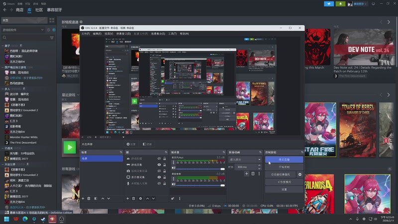Move scene down in Scenes panel toolbar
The height and width of the screenshot is (224, 398).
click(108, 198)
